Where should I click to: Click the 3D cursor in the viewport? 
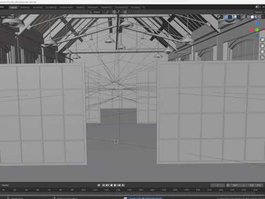[116, 142]
